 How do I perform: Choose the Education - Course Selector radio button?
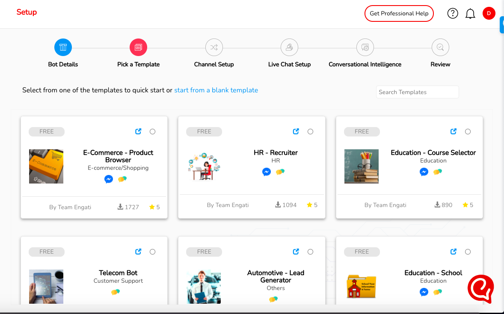pyautogui.click(x=468, y=131)
